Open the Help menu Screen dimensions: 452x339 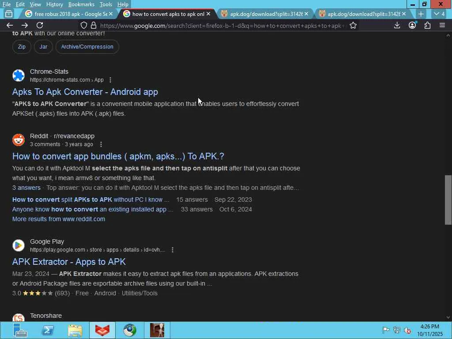coord(123,4)
